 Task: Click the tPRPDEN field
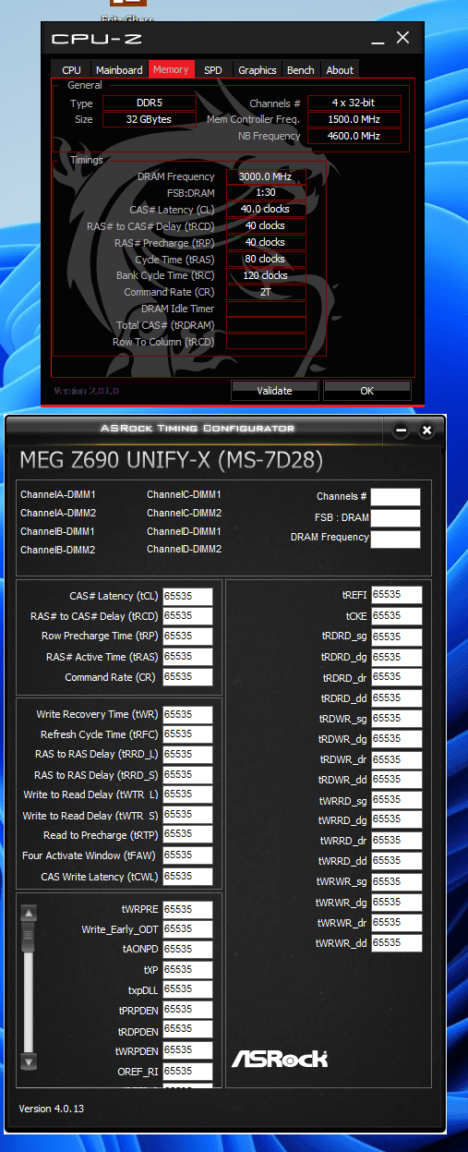(x=187, y=1010)
